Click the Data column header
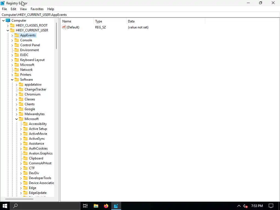Screen dimensions: 280x210 point(165,21)
